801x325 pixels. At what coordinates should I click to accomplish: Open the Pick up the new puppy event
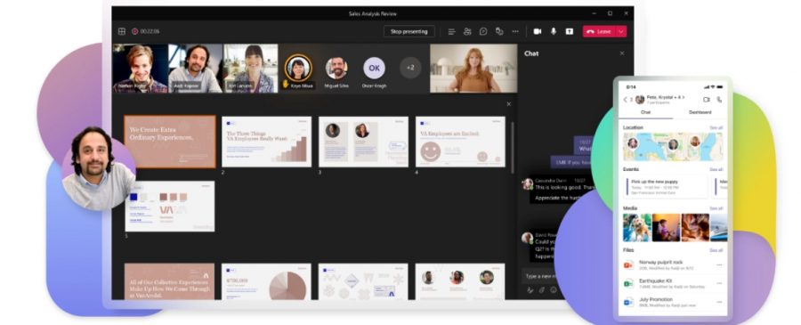(x=665, y=187)
